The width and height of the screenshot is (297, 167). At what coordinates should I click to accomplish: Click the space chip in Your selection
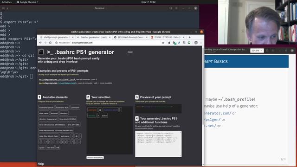(104, 116)
